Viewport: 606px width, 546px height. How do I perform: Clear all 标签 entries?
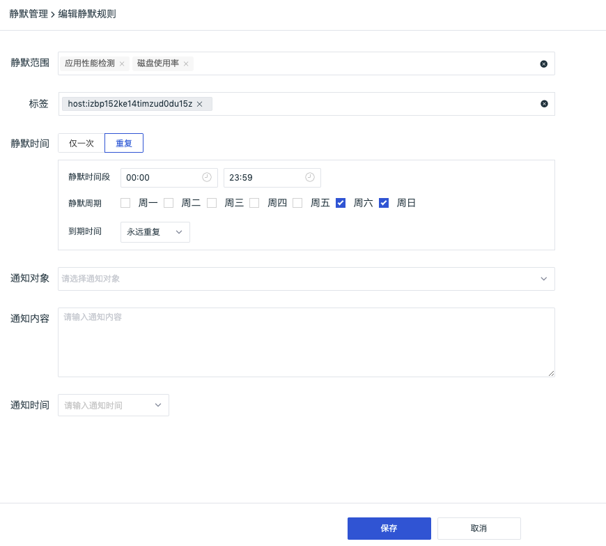(544, 104)
